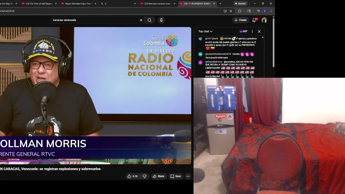Open the Create menu
The image size is (345, 194).
click(240, 20)
